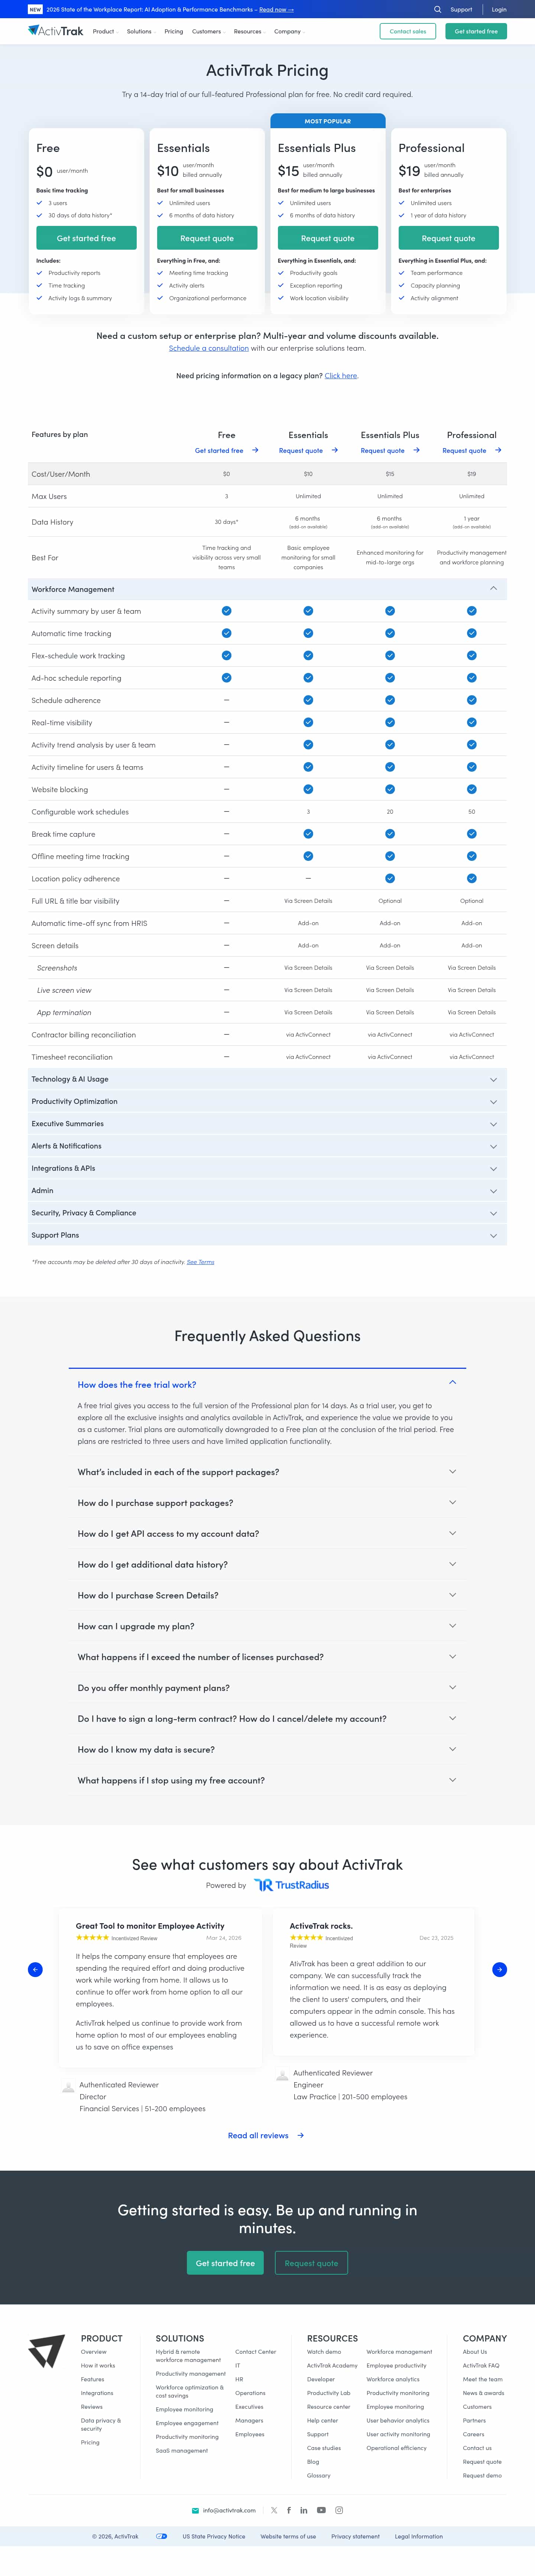Viewport: 535px width, 2576px height.
Task: Click the search magnifier icon in top bar
Action: 437,9
